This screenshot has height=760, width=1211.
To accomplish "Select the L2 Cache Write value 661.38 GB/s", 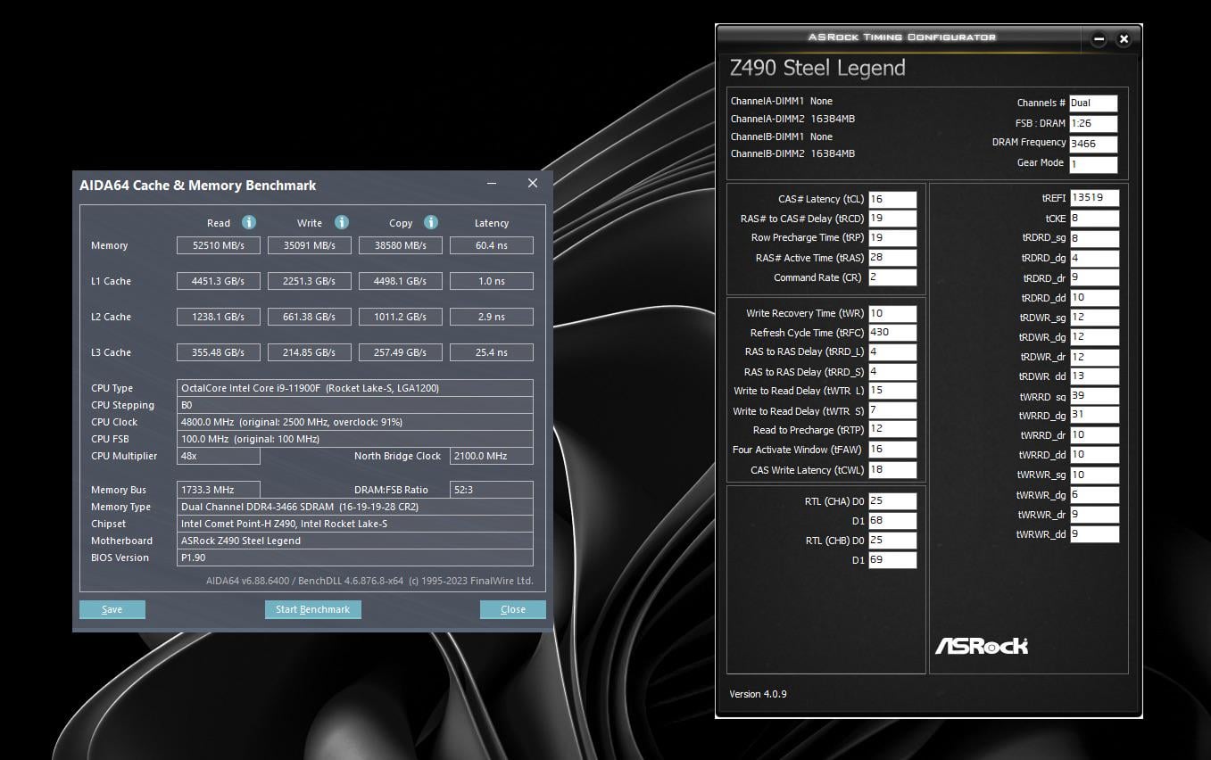I will click(310, 317).
